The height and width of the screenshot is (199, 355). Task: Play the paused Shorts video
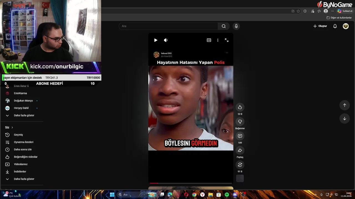(156, 40)
